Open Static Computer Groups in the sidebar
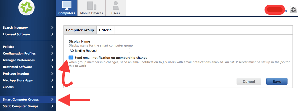This screenshot has width=298, height=111. [28, 106]
